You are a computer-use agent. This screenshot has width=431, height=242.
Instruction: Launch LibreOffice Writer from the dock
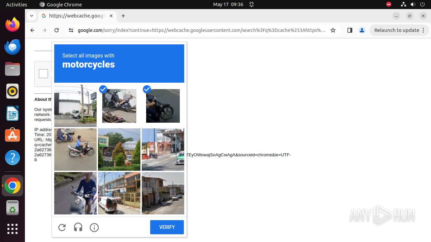[12, 113]
